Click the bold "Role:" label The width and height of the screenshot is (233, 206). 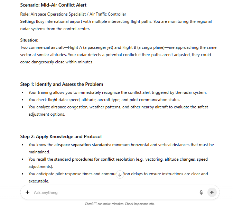(25, 14)
